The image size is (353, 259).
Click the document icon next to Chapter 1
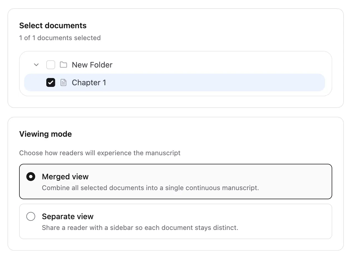(x=64, y=82)
